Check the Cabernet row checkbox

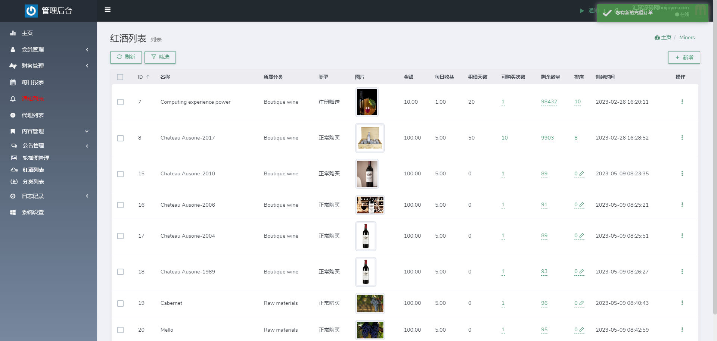(x=120, y=303)
